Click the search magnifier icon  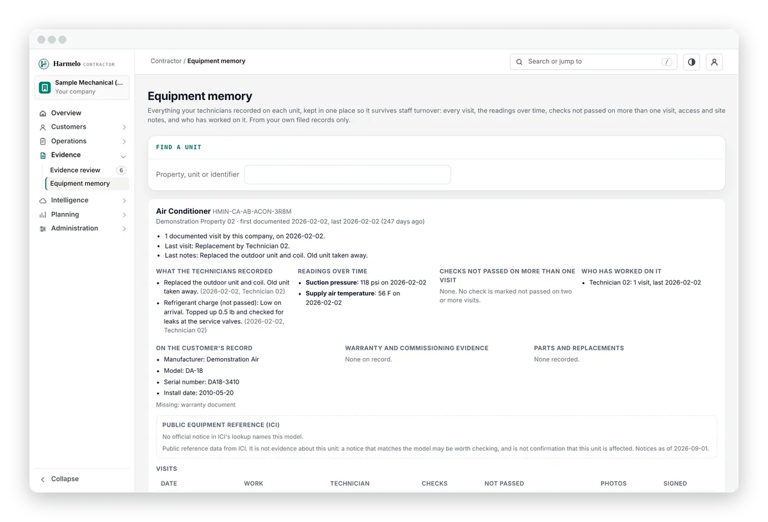520,62
